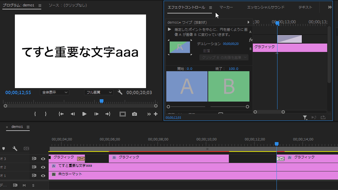Click the program timecode 00;00;12;55
Viewport: 338px width, 190px height.
point(18,92)
